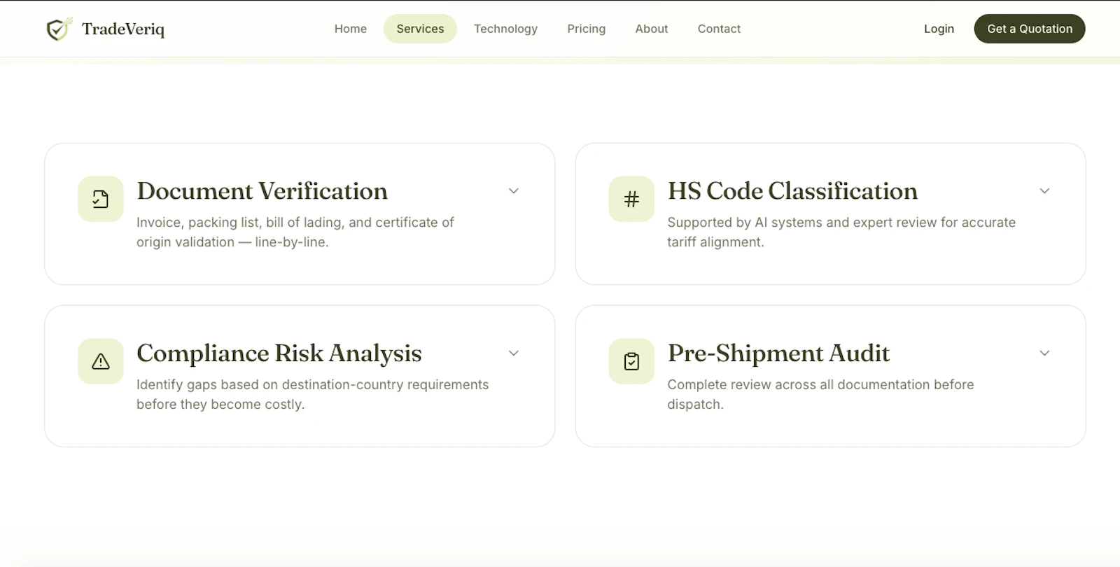Expand the Compliance Risk Analysis chevron
The height and width of the screenshot is (567, 1120).
(514, 353)
